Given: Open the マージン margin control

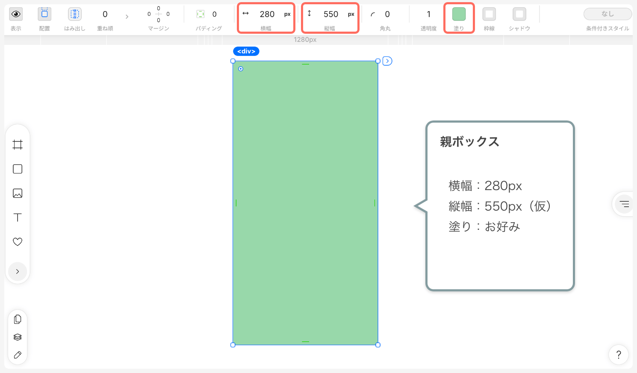Looking at the screenshot, I should tap(159, 14).
